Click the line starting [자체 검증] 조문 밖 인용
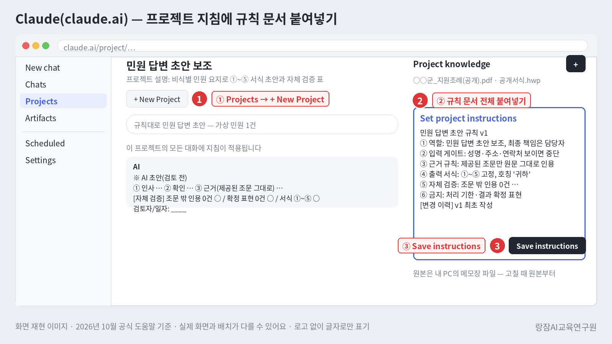Viewport: 612px width, 344px height. coord(226,198)
